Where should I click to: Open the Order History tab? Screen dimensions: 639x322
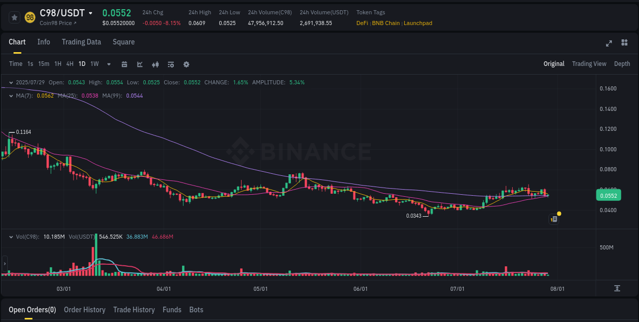(84, 310)
